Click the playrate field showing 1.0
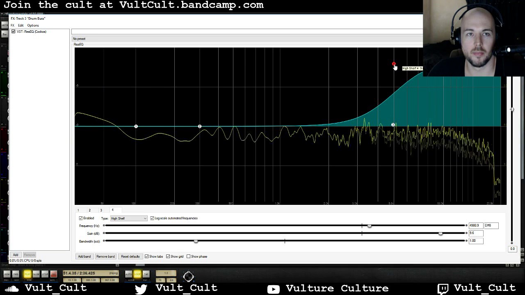This screenshot has height=295, width=525. coord(166,273)
